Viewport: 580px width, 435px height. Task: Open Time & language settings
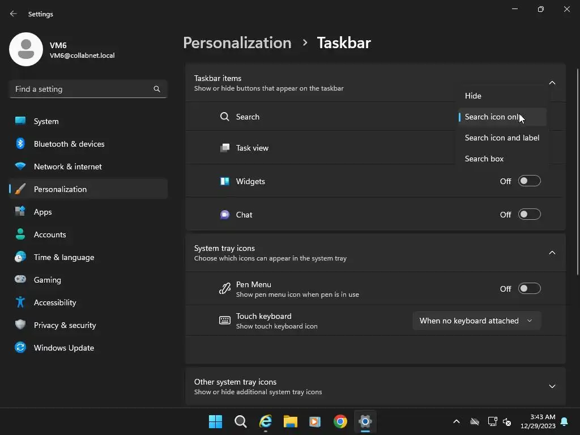[88, 257]
